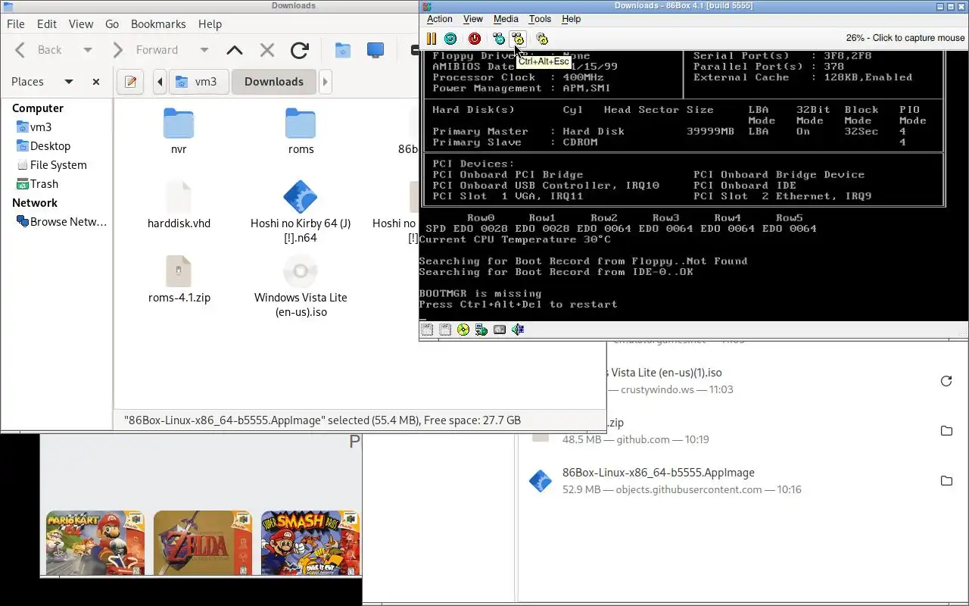Go up to parent folder
This screenshot has width=969, height=606.
235,50
